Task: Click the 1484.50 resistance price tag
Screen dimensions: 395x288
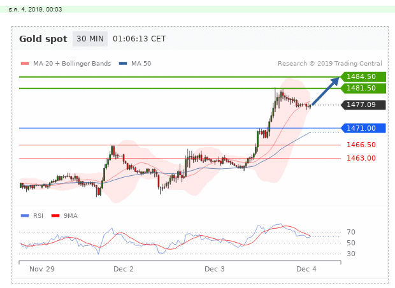Action: [363, 76]
